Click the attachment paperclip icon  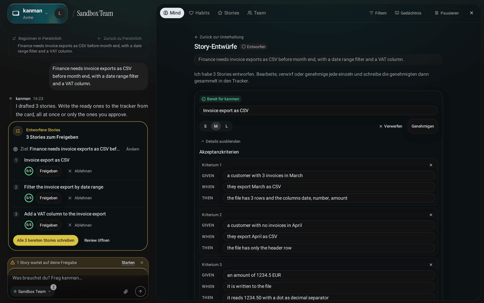pyautogui.click(x=126, y=292)
